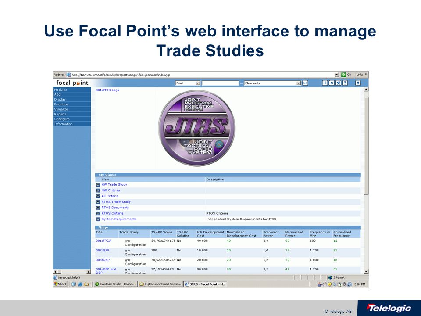Open the address bar history dropdown
Viewport: 421px width, 316px height.
coord(337,75)
